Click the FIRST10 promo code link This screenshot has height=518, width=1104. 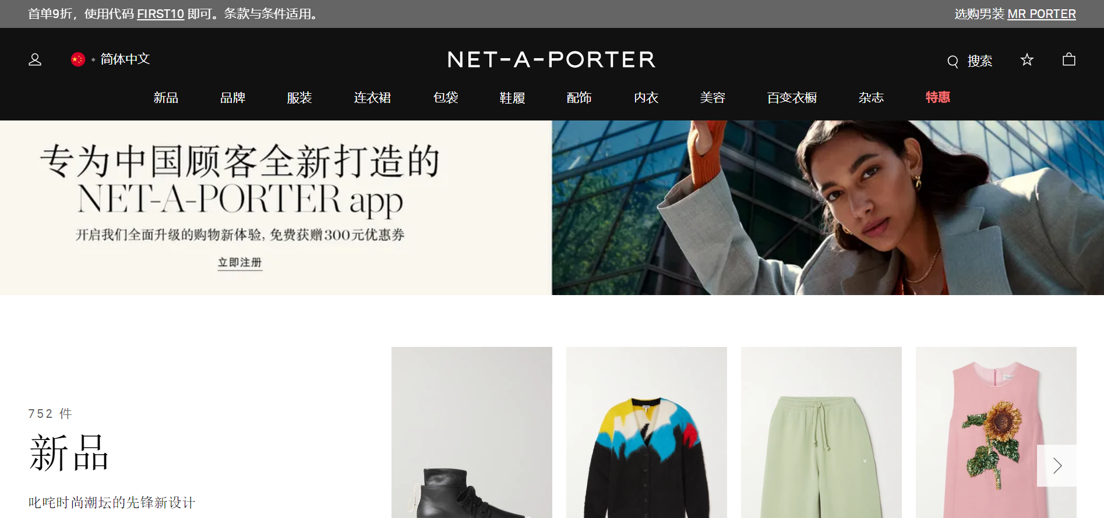pos(161,14)
